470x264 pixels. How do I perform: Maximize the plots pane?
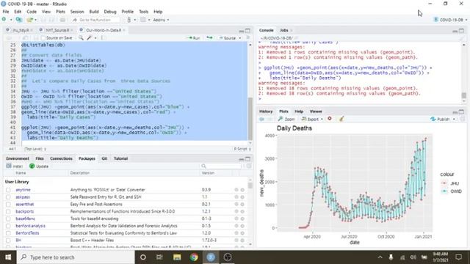click(x=461, y=111)
